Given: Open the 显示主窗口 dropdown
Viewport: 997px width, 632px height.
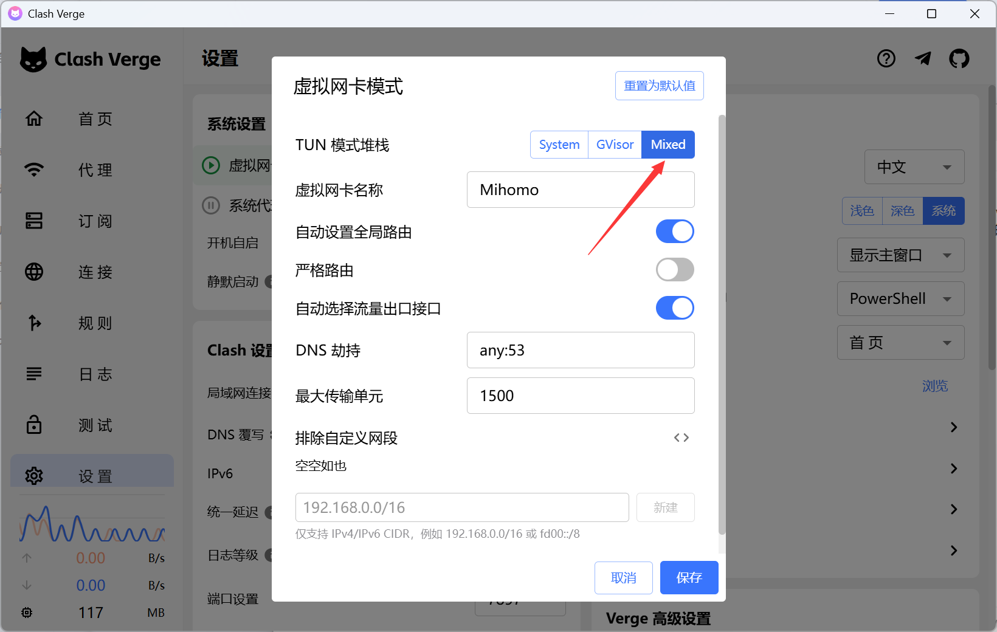Looking at the screenshot, I should 900,255.
